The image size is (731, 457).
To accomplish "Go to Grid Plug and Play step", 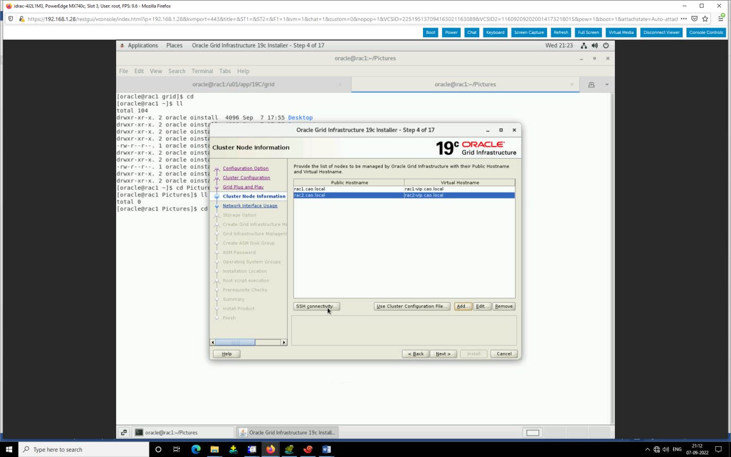I will (x=243, y=187).
